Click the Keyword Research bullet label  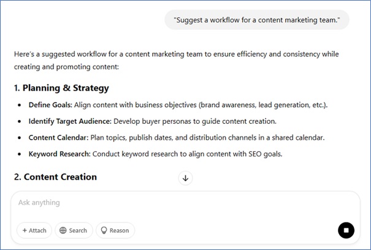tap(58, 154)
